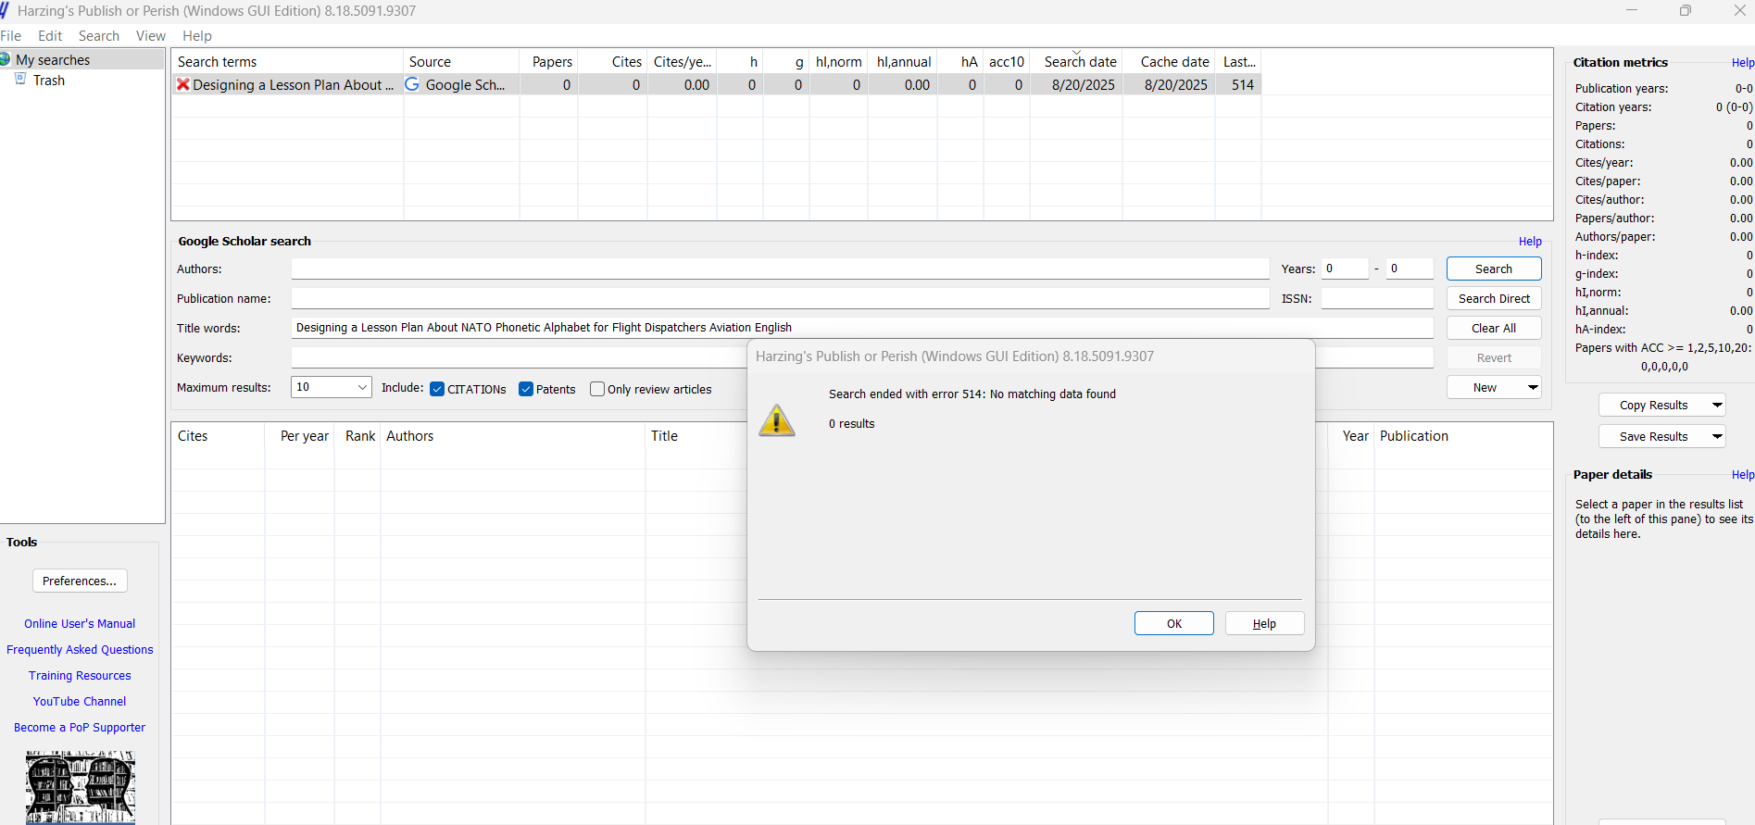Click the Search Direct button

click(1494, 298)
